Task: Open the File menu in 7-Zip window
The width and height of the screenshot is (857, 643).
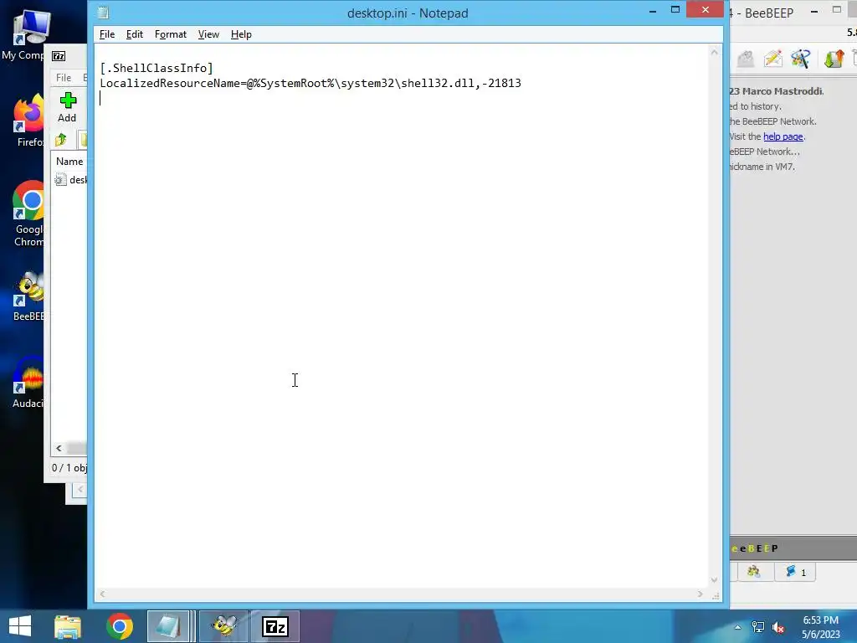Action: [x=64, y=78]
